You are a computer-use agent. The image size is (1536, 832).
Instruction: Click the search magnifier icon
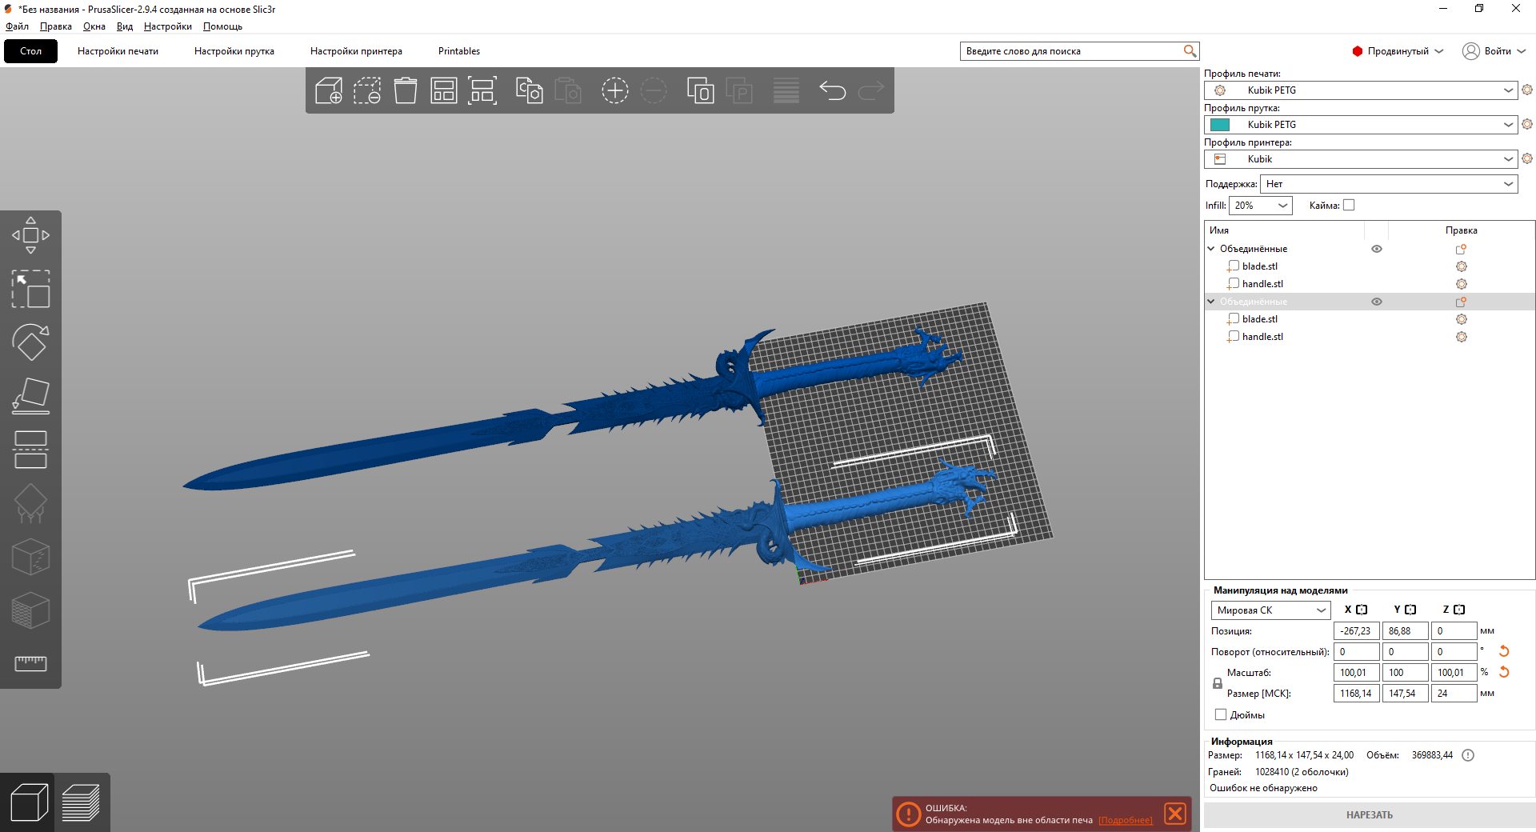[x=1190, y=51]
